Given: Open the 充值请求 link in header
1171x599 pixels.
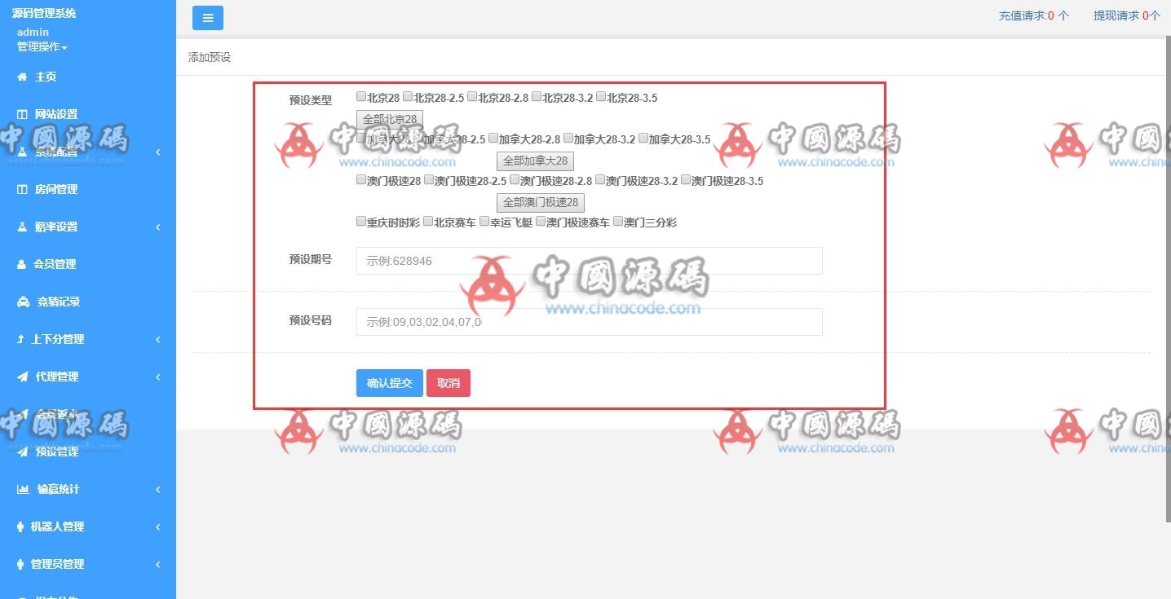Looking at the screenshot, I should 1034,15.
